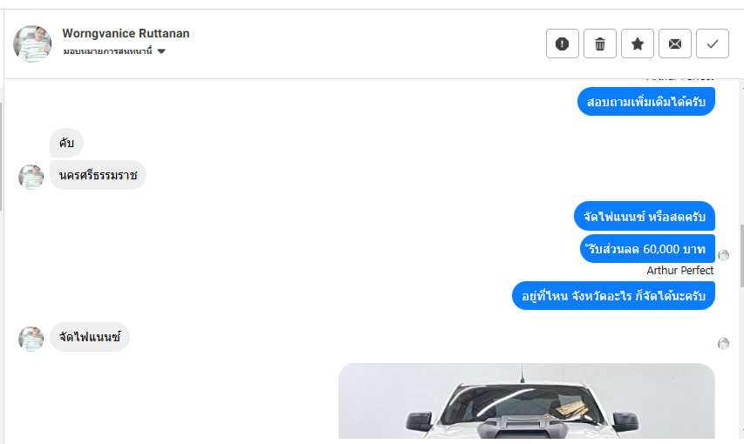This screenshot has width=744, height=444.
Task: Delete conversation using the trash icon
Action: tap(600, 44)
